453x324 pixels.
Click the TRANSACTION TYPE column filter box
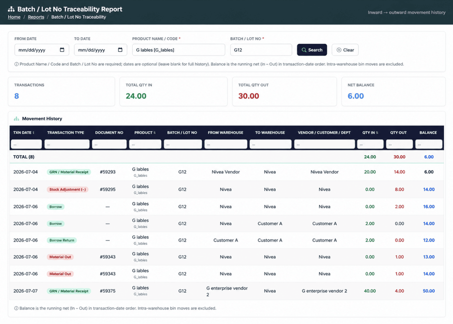click(x=67, y=144)
